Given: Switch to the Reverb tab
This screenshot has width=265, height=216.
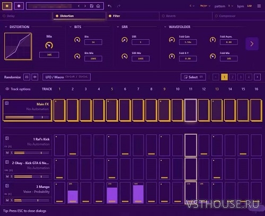Looking at the screenshot, I should (185, 16).
